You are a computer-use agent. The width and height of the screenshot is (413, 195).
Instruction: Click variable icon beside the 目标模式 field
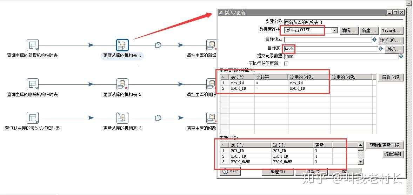[x=374, y=39]
